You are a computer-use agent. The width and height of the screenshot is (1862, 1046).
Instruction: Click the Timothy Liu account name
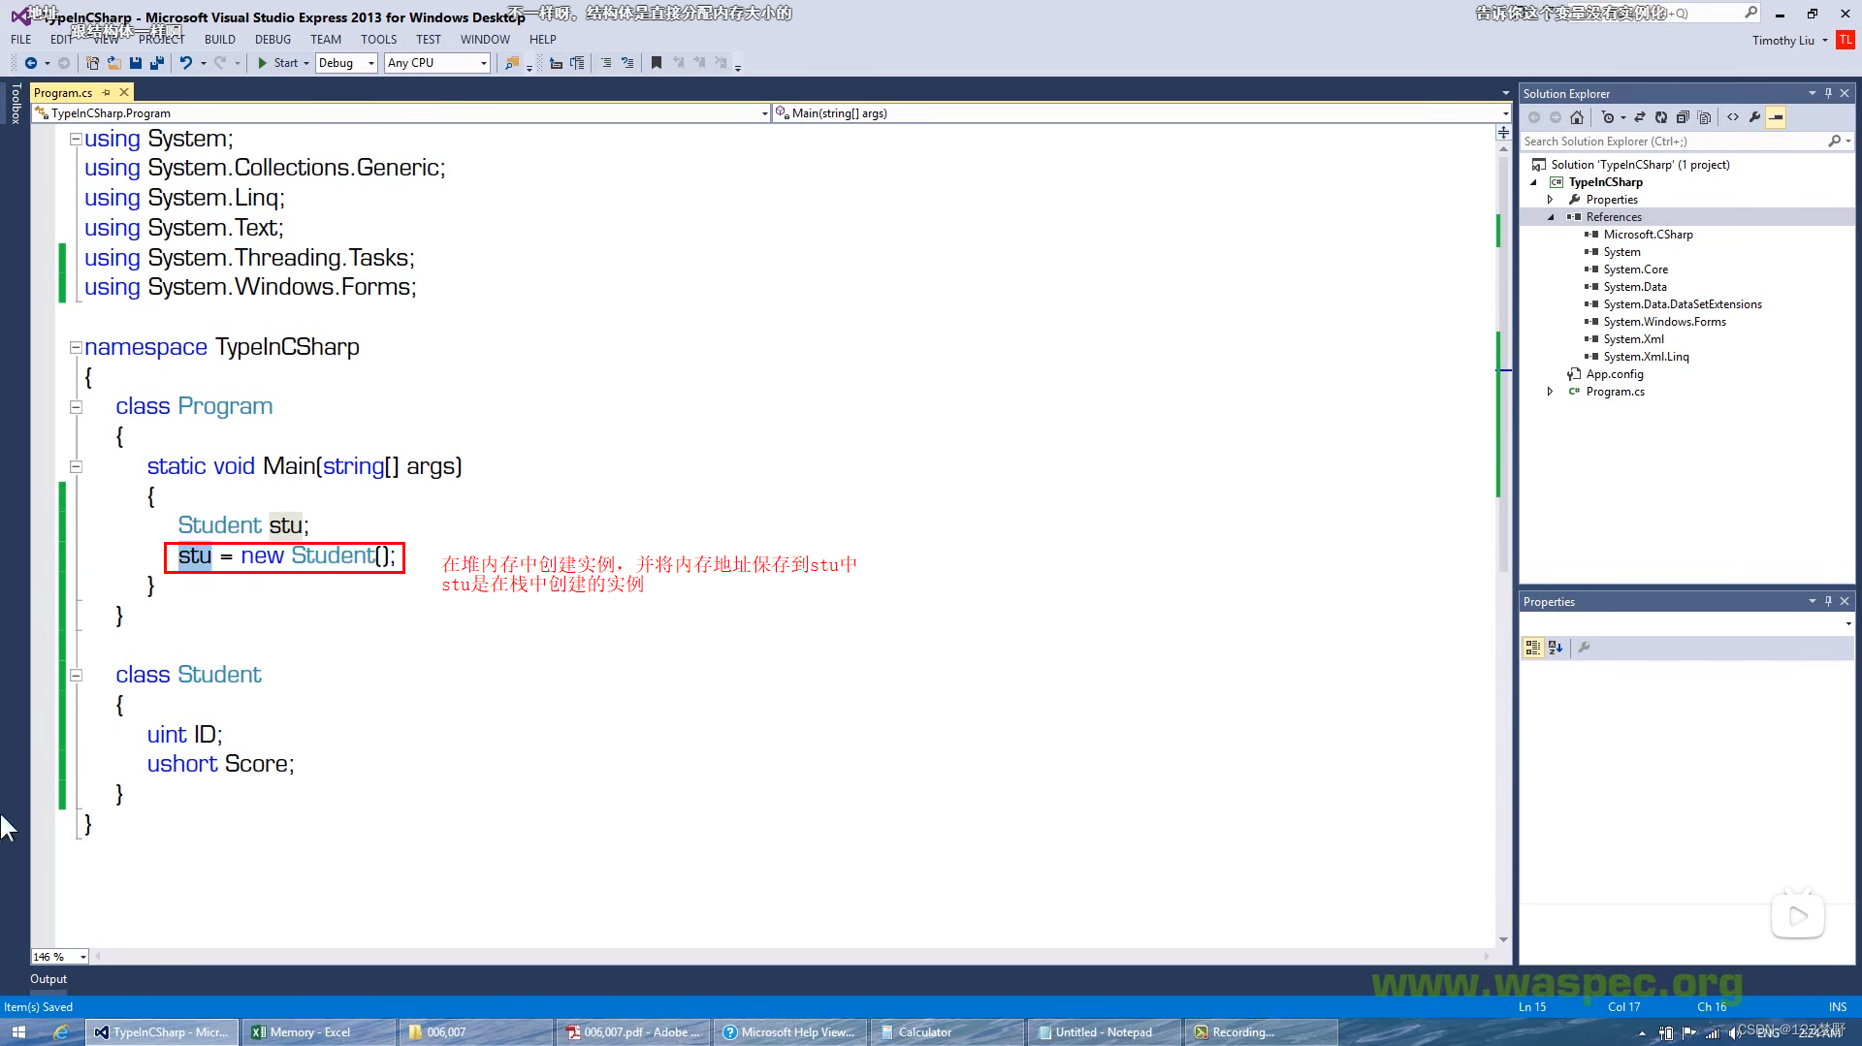[x=1782, y=40]
